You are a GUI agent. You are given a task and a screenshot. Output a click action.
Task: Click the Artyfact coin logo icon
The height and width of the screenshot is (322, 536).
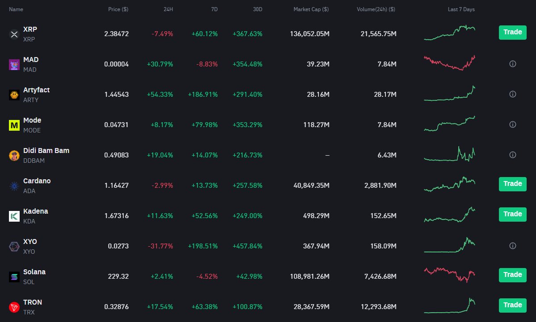click(x=14, y=95)
